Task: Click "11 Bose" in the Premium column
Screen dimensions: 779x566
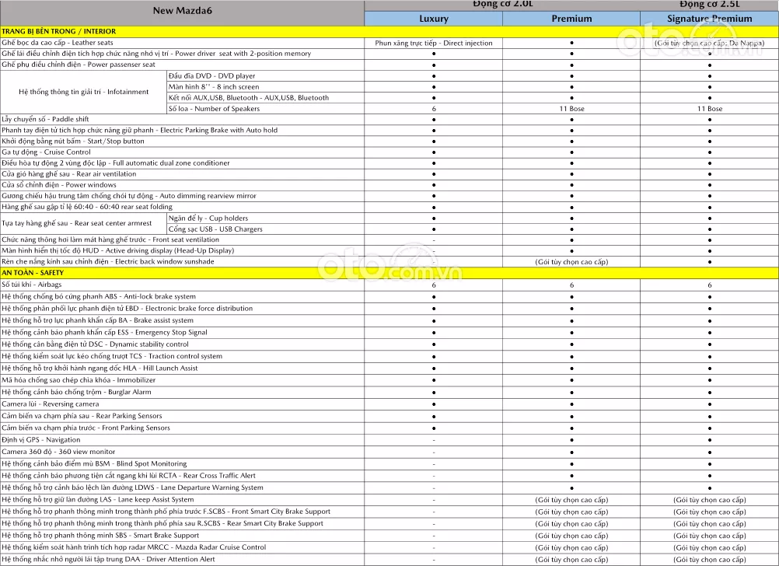Action: click(x=571, y=109)
